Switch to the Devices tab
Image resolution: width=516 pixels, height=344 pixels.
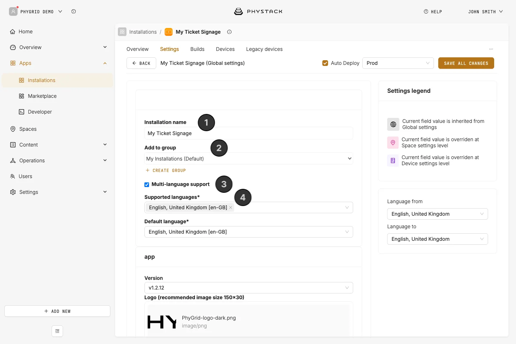[225, 49]
